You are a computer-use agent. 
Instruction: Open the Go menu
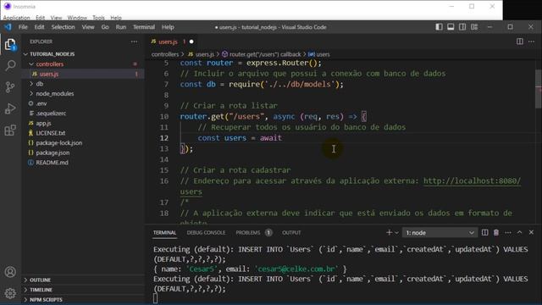(105, 27)
